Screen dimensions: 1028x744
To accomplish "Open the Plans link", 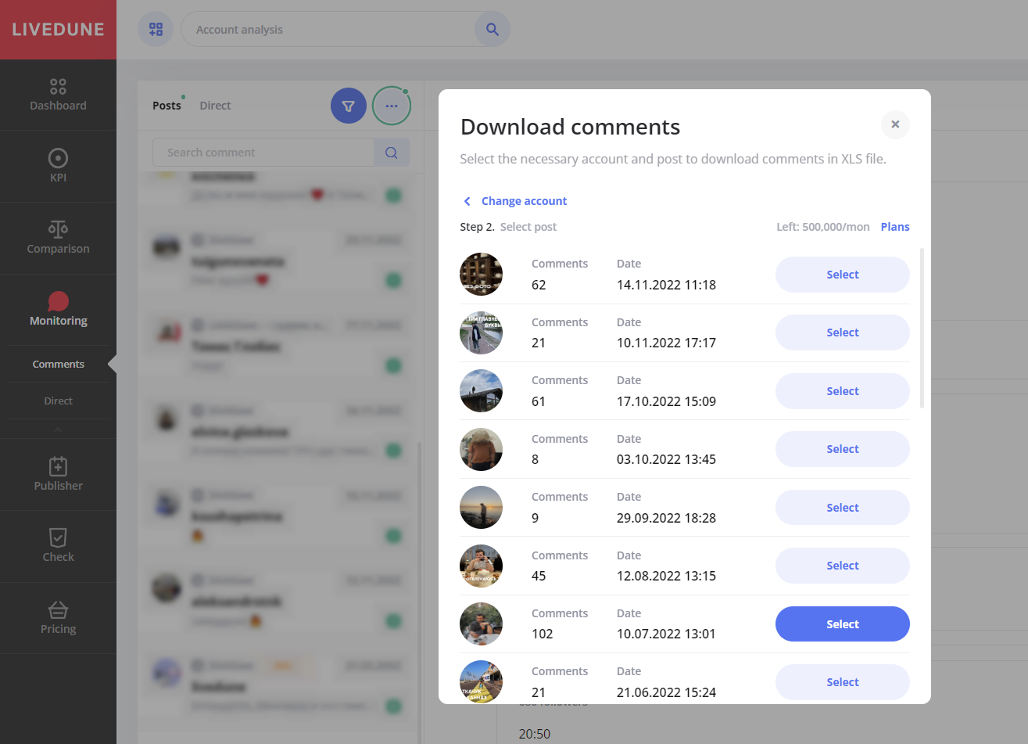I will click(x=895, y=227).
